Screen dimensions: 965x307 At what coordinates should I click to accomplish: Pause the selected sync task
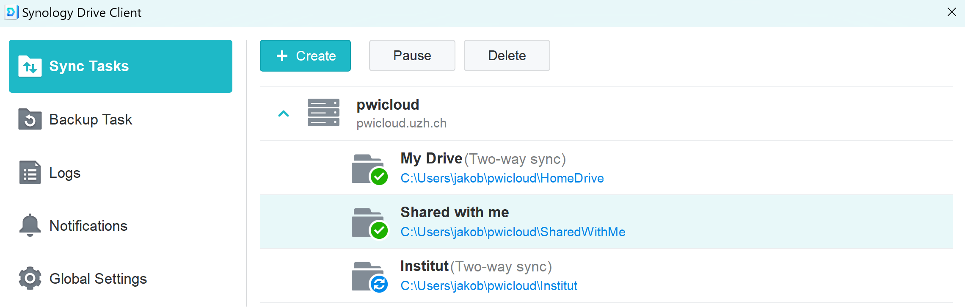pyautogui.click(x=412, y=56)
